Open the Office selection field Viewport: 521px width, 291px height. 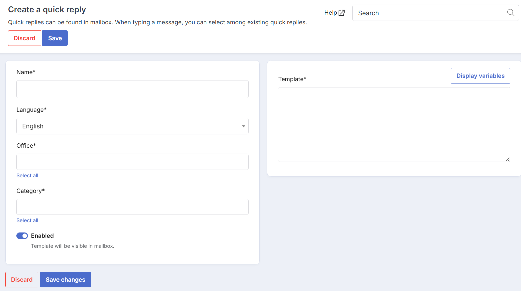132,162
